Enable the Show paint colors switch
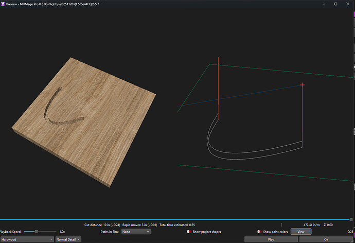This screenshot has width=355, height=243. point(260,232)
